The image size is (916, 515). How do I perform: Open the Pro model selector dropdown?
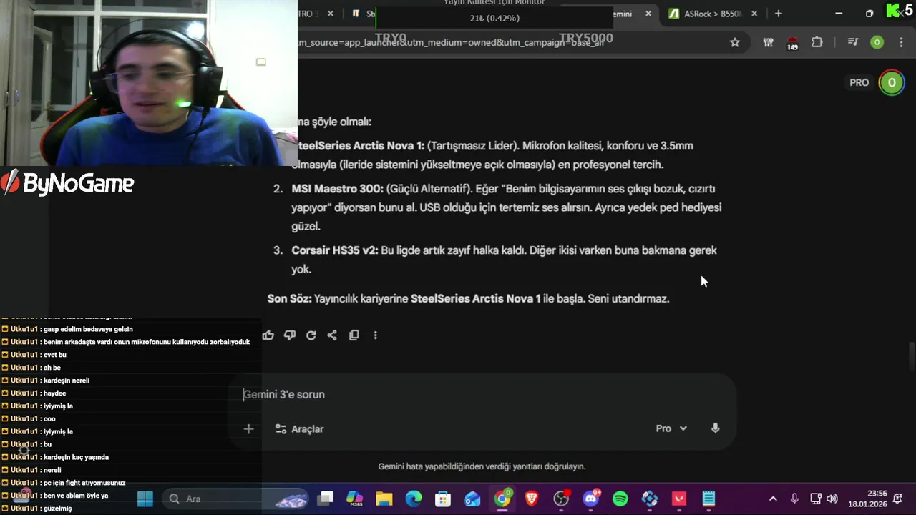pyautogui.click(x=671, y=428)
